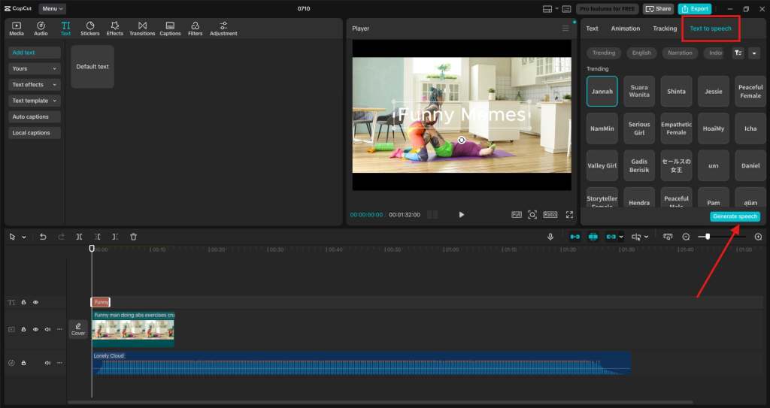Open the selection tool mode dropdown

(24, 237)
